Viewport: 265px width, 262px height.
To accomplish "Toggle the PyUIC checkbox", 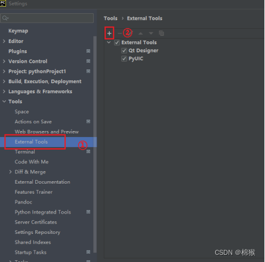I will (x=124, y=59).
